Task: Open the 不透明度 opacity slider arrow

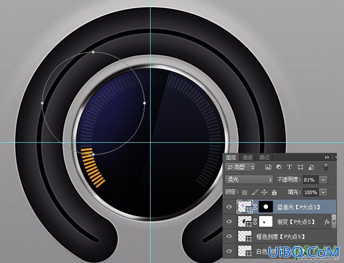Action: click(323, 180)
